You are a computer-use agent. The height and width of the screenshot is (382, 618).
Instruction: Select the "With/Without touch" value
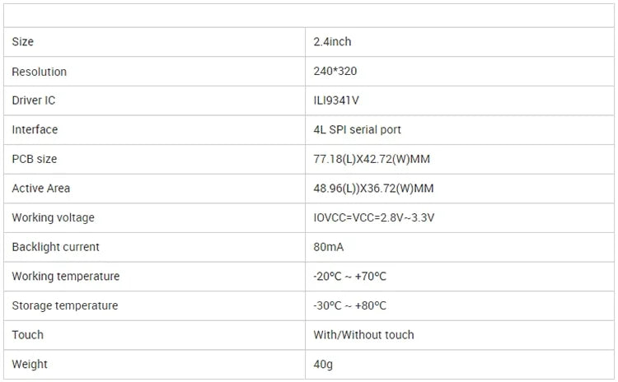click(x=363, y=335)
